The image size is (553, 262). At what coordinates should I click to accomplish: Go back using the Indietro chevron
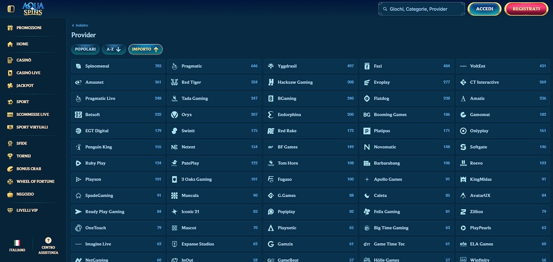click(x=73, y=25)
